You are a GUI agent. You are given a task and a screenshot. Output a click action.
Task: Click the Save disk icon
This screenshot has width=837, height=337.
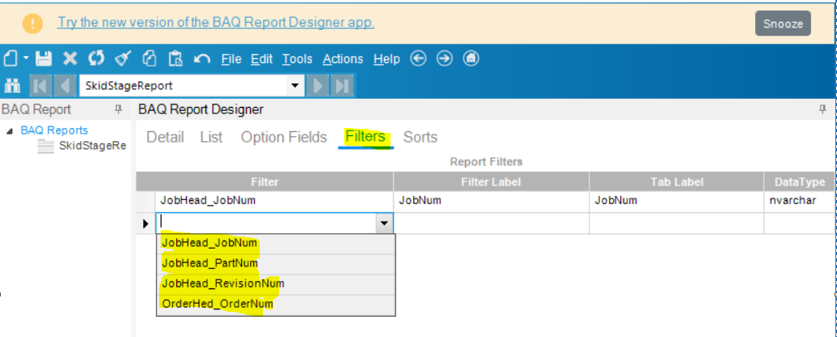(44, 59)
